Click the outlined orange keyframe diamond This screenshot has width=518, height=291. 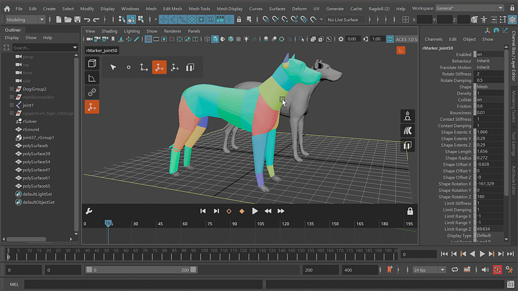coord(229,211)
